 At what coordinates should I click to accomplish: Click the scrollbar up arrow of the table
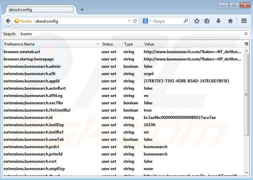pyautogui.click(x=247, y=51)
